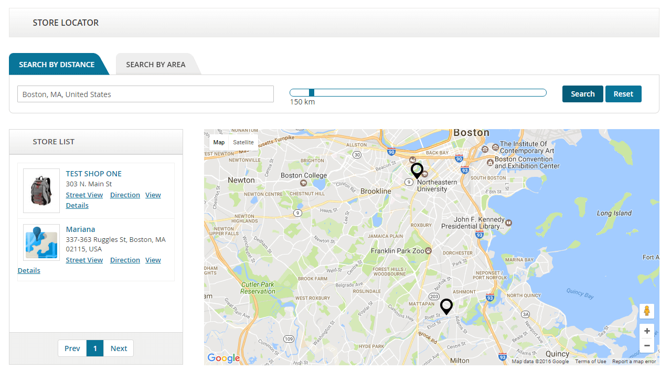
Task: Click the distance radius slider handle
Action: click(x=312, y=93)
